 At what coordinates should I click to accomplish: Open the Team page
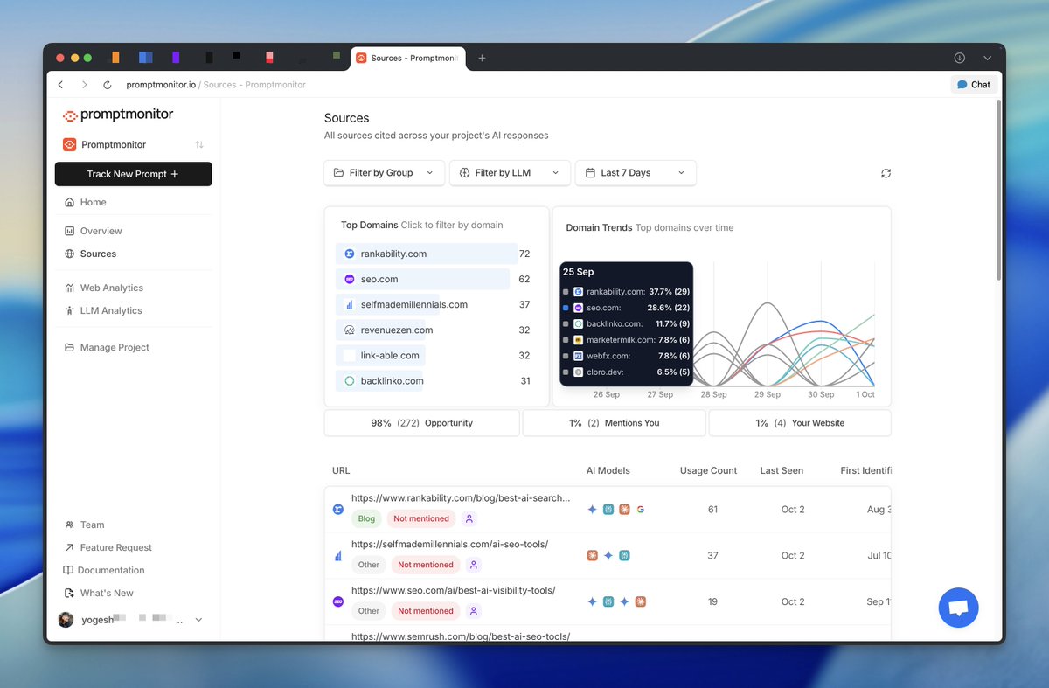click(x=85, y=525)
